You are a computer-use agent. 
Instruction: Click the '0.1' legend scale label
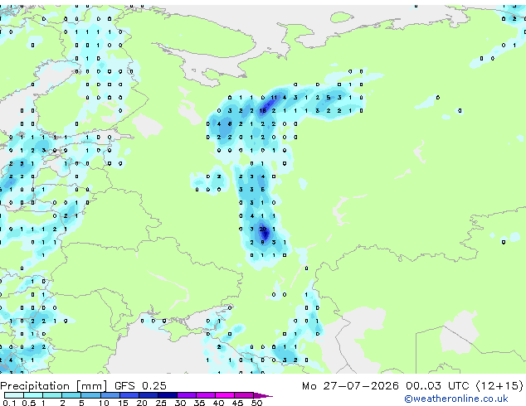9,403
